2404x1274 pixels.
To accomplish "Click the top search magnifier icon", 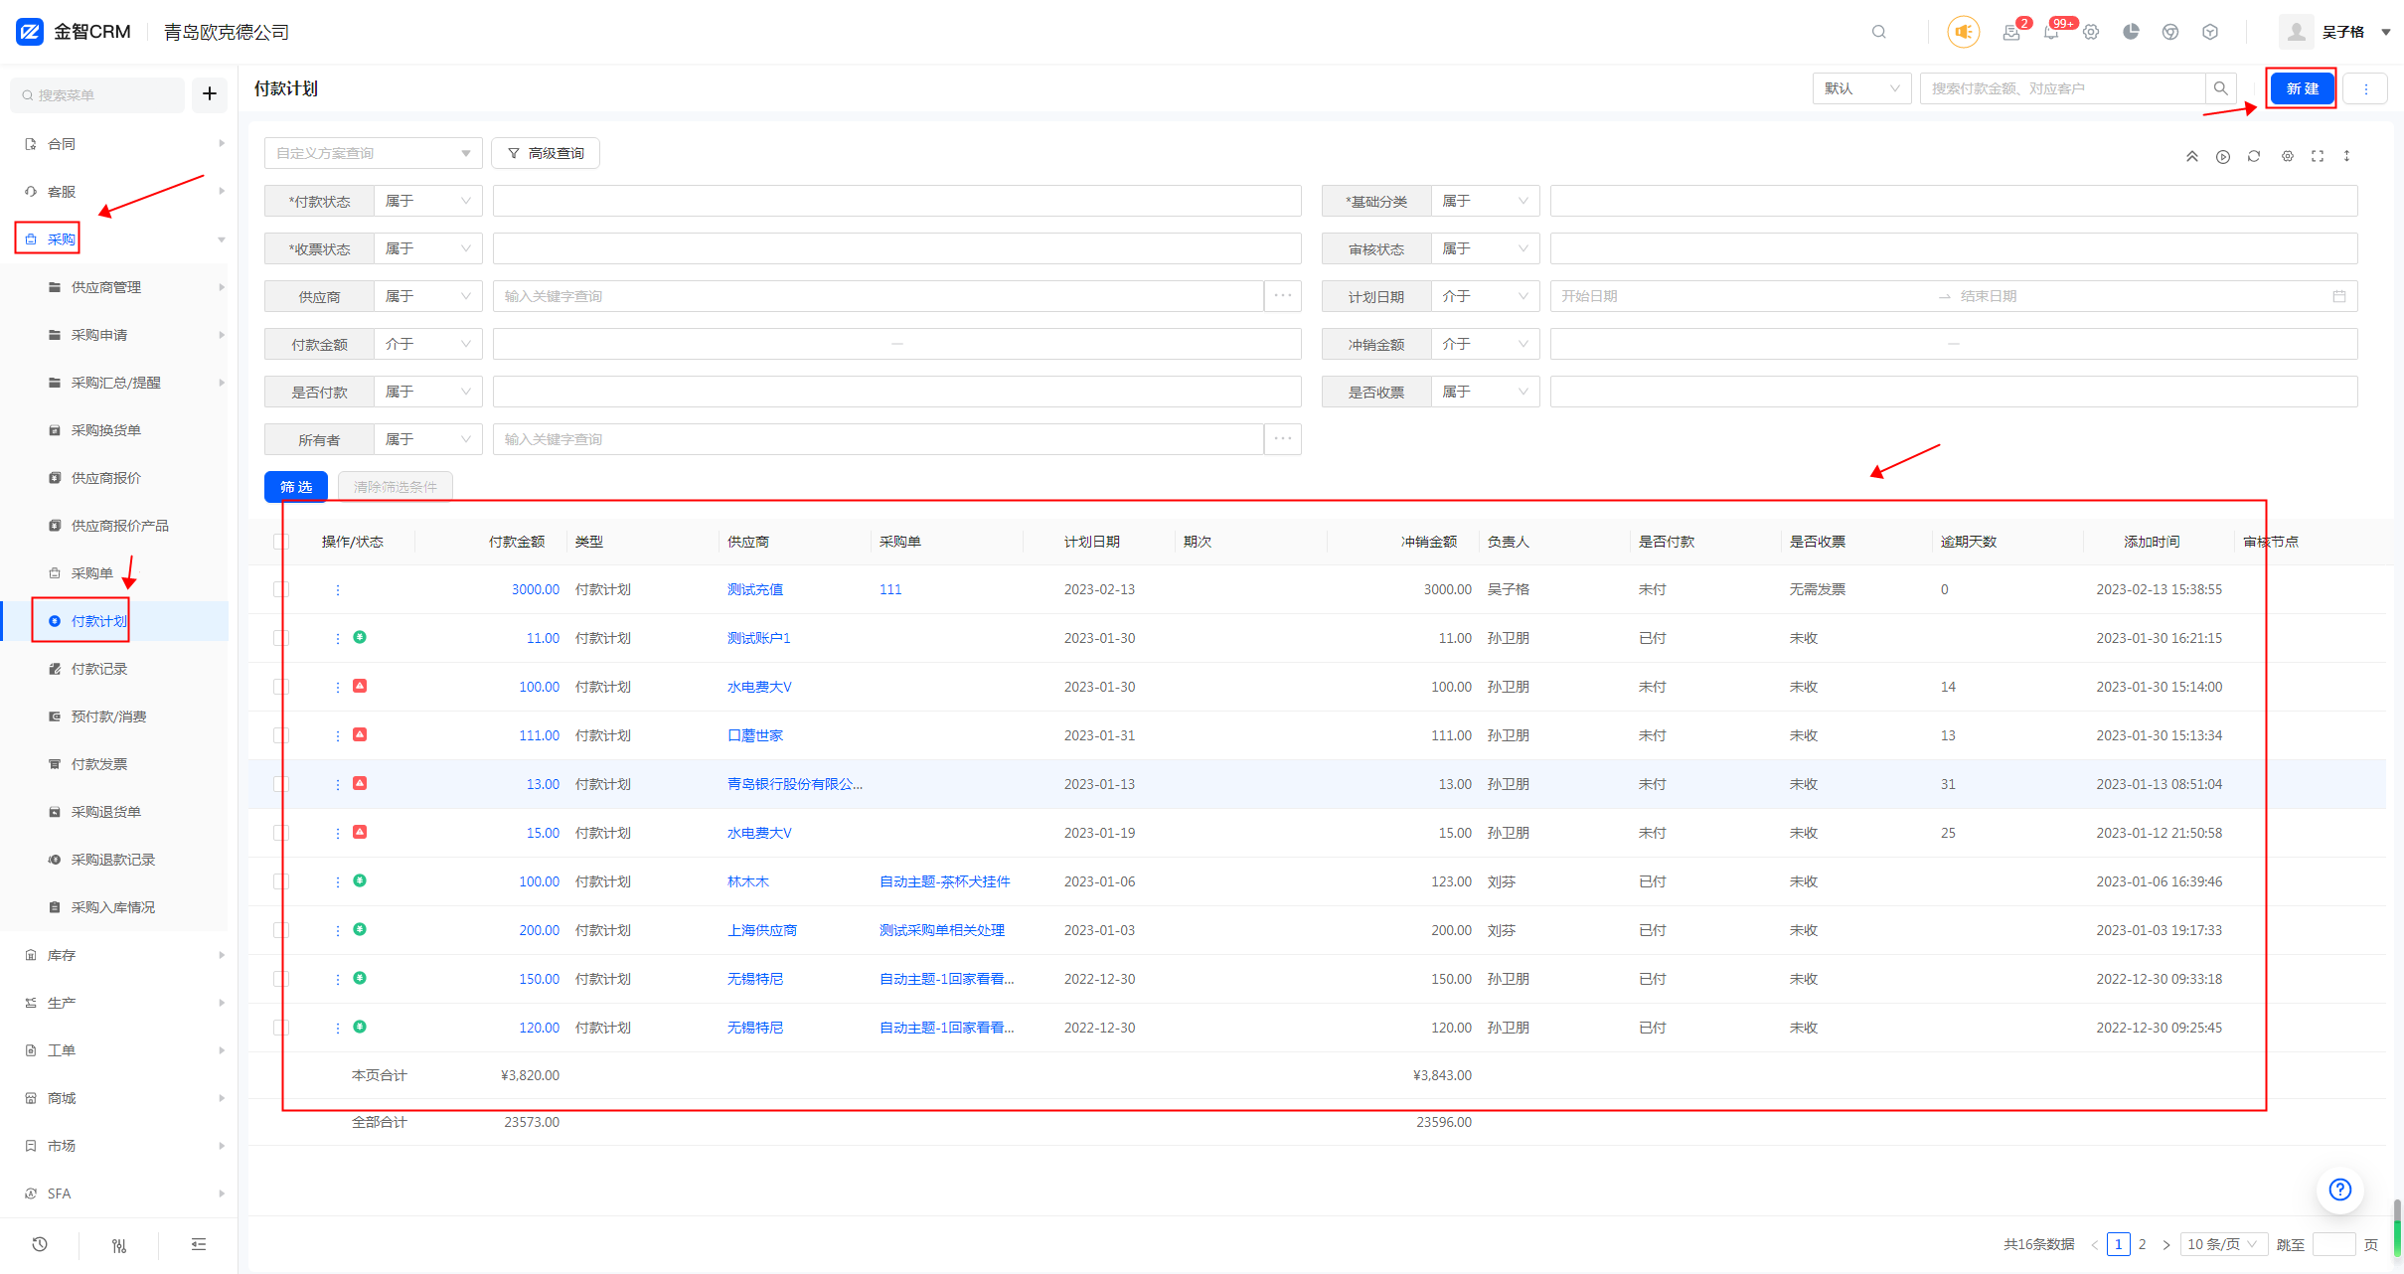I will [x=1878, y=32].
